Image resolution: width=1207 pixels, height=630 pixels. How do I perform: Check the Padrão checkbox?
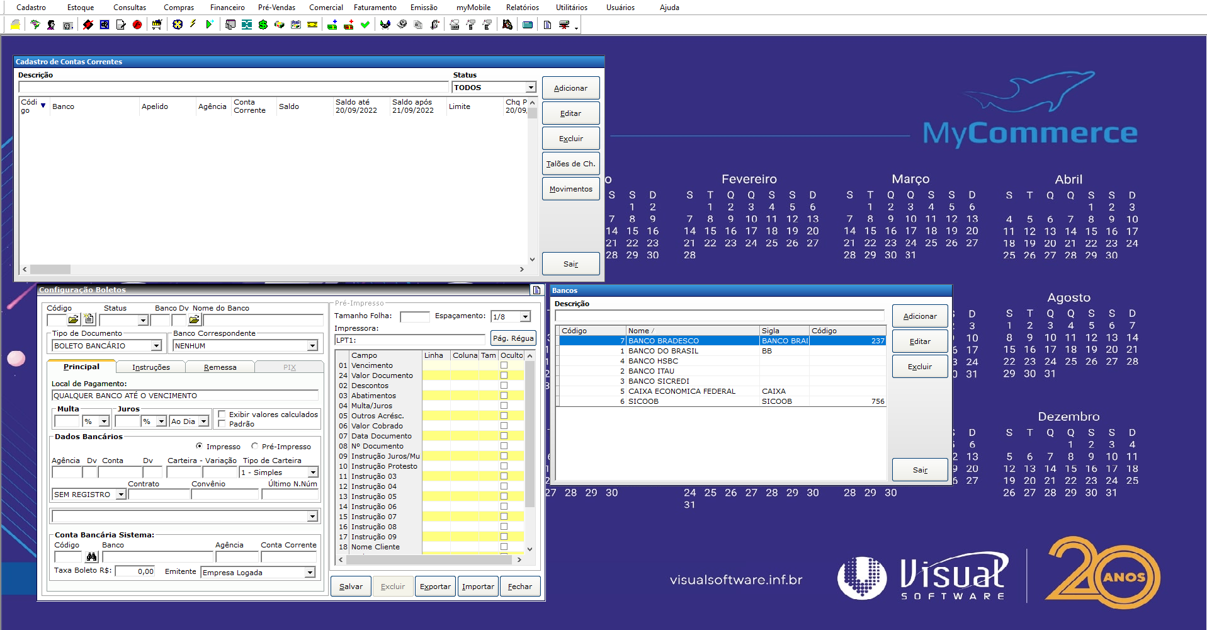coord(222,423)
